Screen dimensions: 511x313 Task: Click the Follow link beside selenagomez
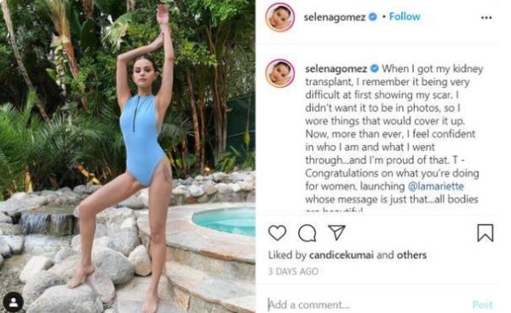(405, 17)
